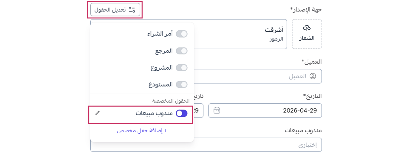396x165 pixels.
Task: Turn on the المرجع toggle
Action: tap(182, 51)
